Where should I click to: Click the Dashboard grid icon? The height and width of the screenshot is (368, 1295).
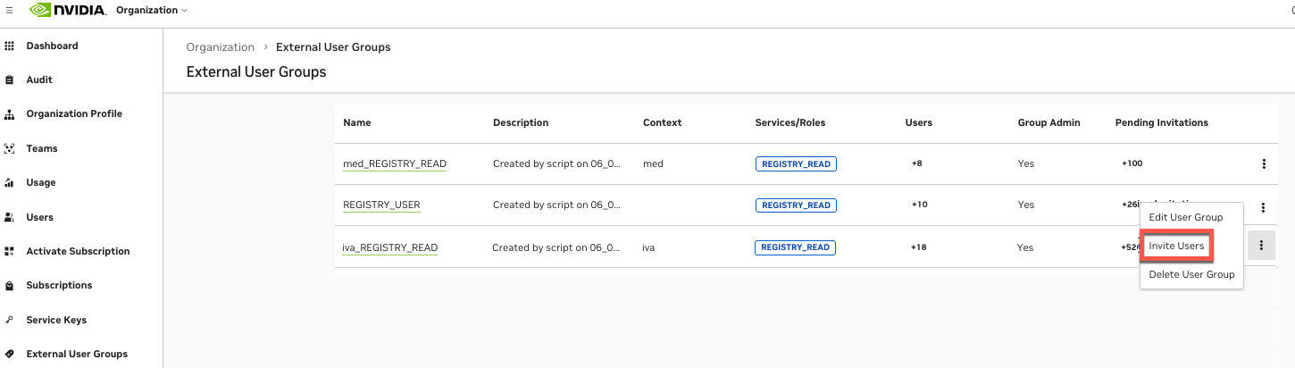tap(10, 46)
